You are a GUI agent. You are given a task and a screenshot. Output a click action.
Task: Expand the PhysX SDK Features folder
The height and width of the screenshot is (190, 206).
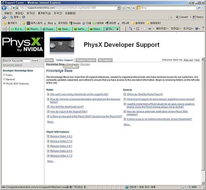pyautogui.click(x=4, y=84)
